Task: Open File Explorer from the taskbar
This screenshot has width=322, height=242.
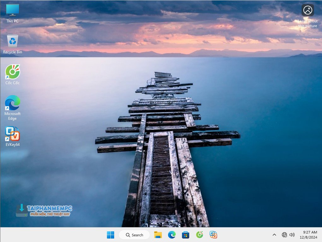Action: point(158,235)
